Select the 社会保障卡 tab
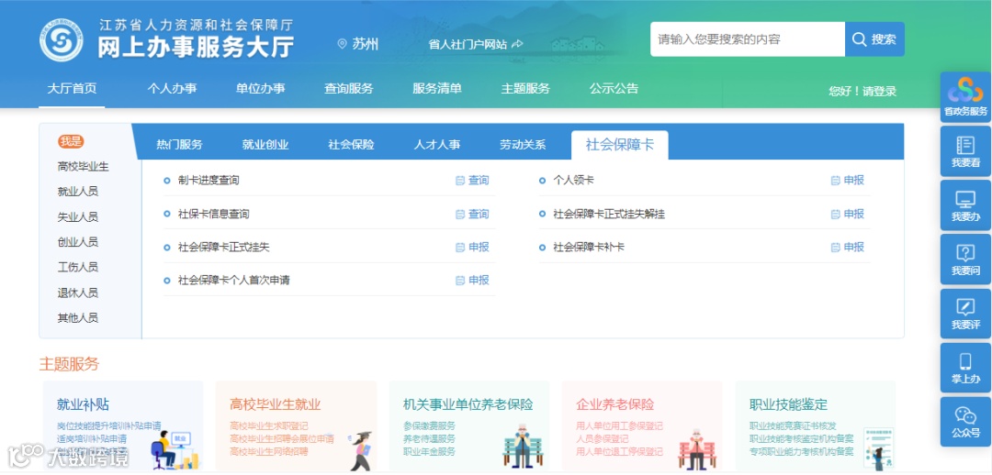This screenshot has width=992, height=475. click(x=619, y=145)
